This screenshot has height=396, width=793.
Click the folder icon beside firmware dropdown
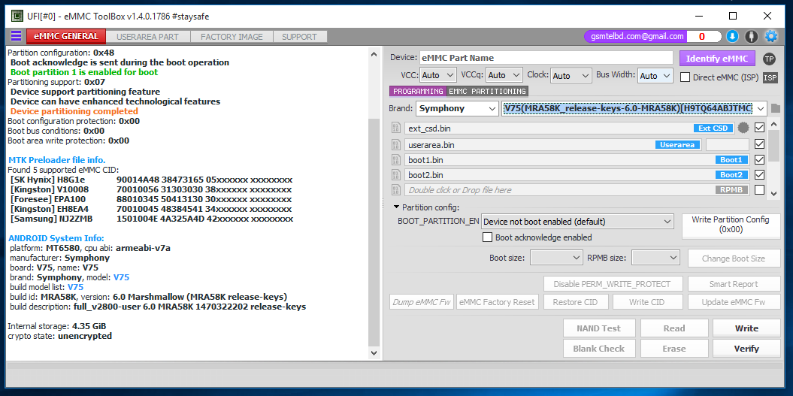click(x=775, y=108)
